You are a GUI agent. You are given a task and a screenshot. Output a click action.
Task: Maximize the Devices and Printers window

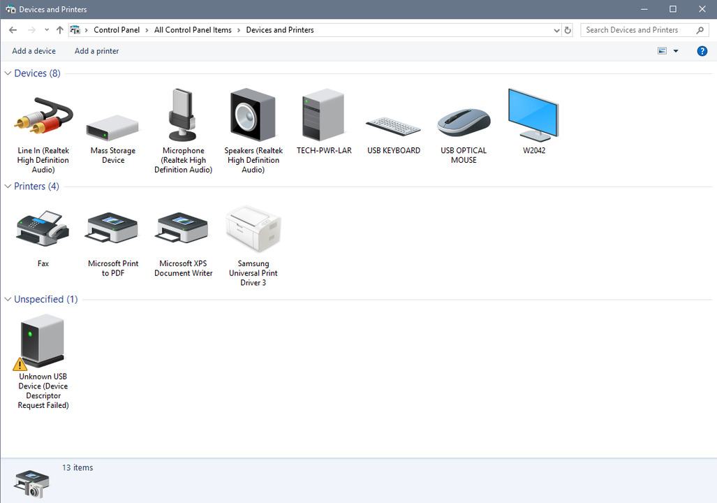coord(672,9)
